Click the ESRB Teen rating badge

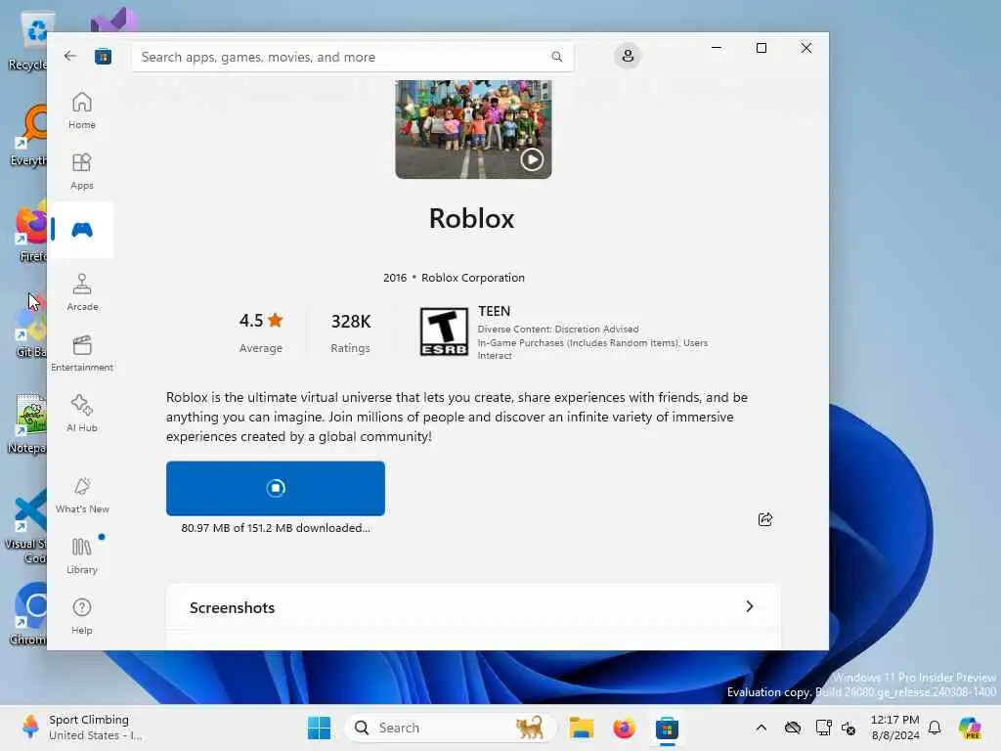[x=444, y=331]
